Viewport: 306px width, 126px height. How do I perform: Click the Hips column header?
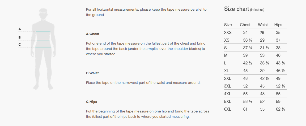pyautogui.click(x=278, y=25)
